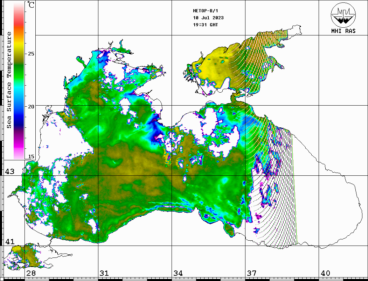Click the "25" value on color scale
The width and height of the screenshot is (368, 281).
click(31, 54)
